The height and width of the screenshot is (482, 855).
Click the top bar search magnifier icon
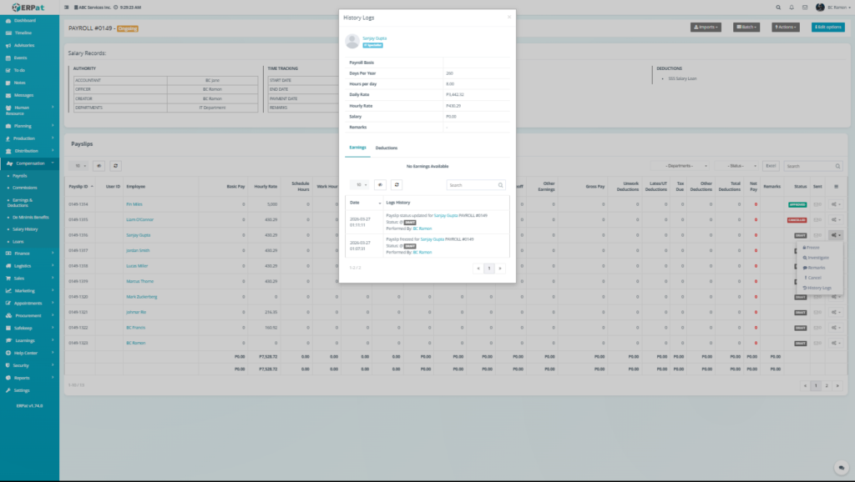[x=779, y=7]
